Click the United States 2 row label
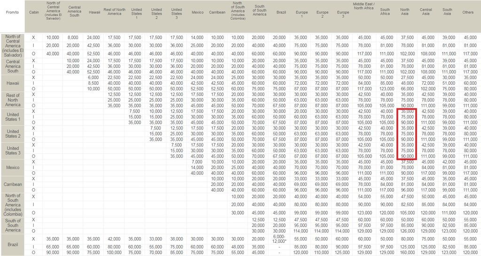The image size is (481, 256). pyautogui.click(x=13, y=134)
